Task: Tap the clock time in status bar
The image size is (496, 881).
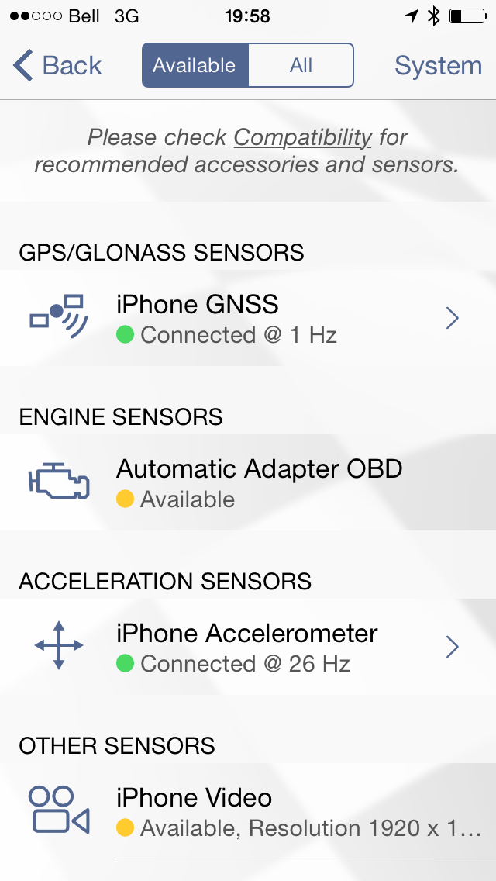Action: pos(248,16)
